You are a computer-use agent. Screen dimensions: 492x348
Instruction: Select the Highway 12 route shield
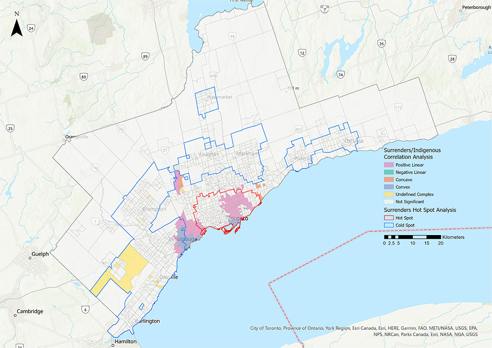pyautogui.click(x=302, y=53)
